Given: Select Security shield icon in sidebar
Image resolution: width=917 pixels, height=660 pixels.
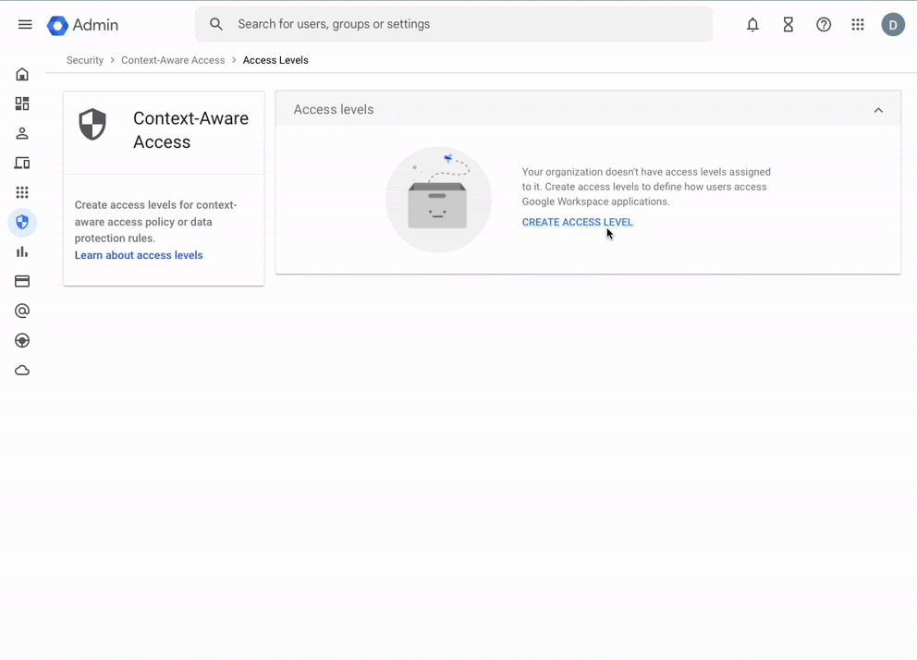Looking at the screenshot, I should coord(22,222).
